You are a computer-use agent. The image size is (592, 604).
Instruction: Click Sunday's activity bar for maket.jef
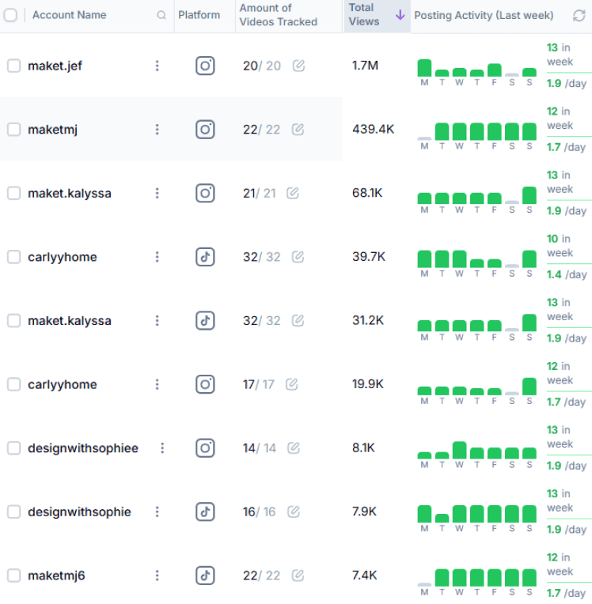click(x=529, y=72)
